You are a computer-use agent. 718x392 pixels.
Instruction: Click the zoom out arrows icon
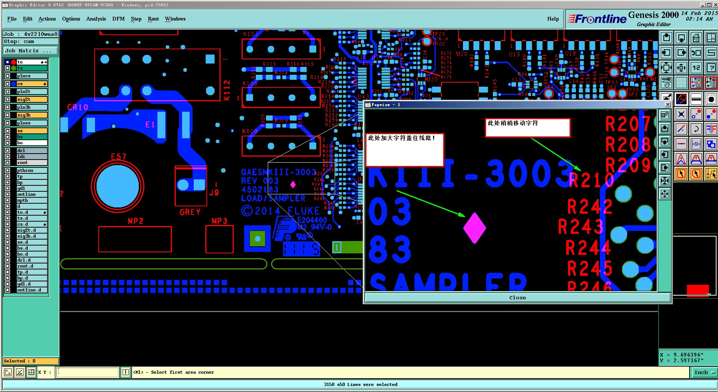pyautogui.click(x=681, y=68)
